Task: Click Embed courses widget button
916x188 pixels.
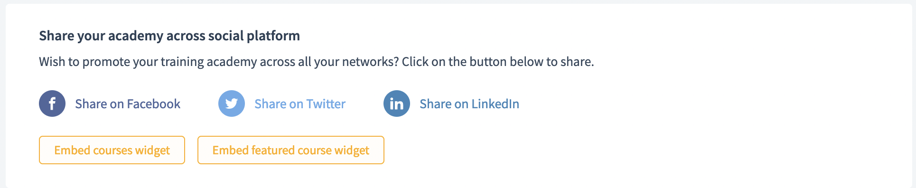Action: 112,150
